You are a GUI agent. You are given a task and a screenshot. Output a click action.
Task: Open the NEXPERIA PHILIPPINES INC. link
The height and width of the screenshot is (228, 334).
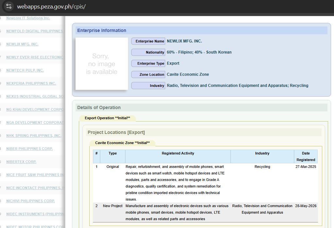click(x=31, y=83)
